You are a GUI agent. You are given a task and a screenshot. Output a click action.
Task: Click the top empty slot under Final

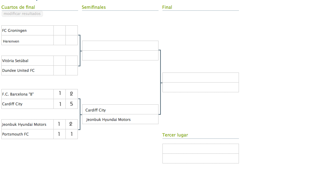click(201, 78)
